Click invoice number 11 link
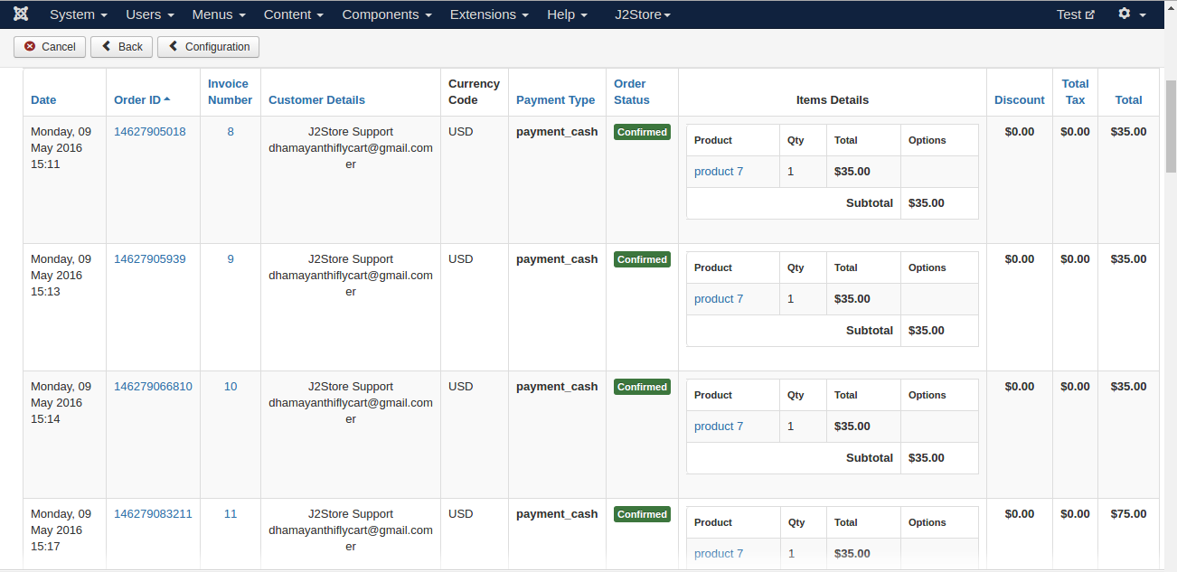The height and width of the screenshot is (572, 1177). (231, 514)
